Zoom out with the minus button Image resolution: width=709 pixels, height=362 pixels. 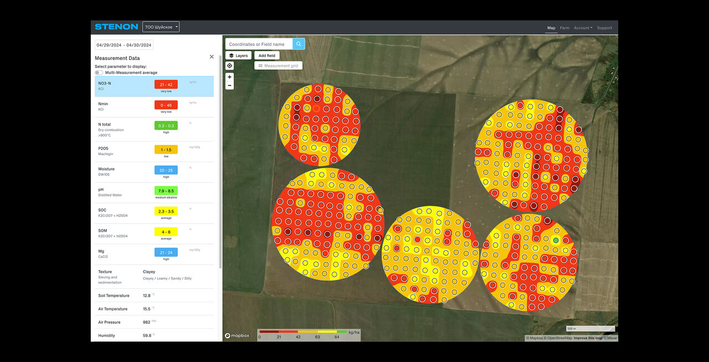tap(229, 86)
